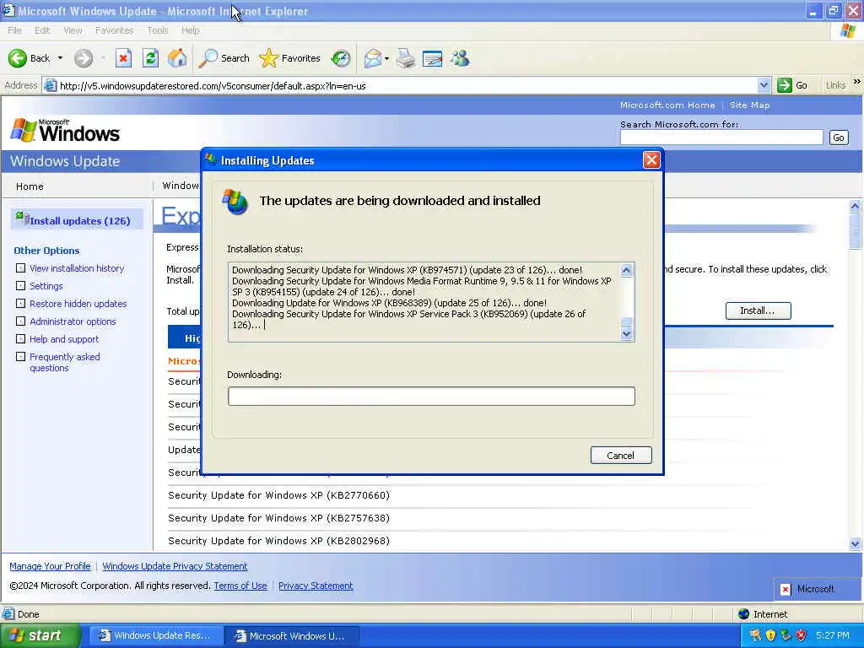Open the Messenger people icon
864x648 pixels.
pos(460,58)
